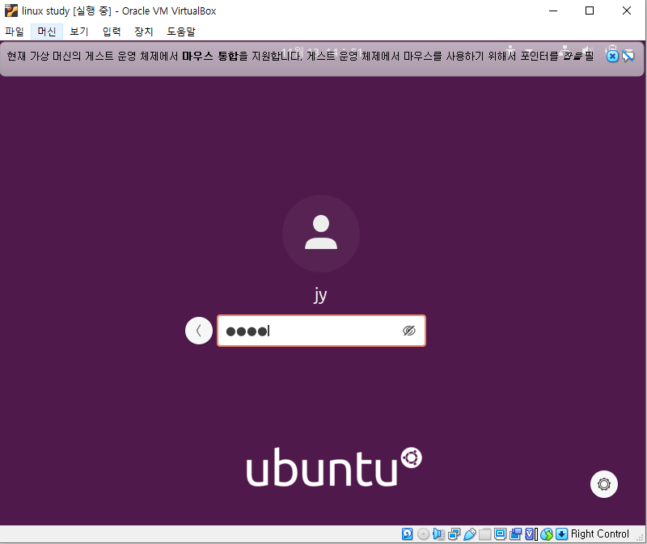The width and height of the screenshot is (647, 544).
Task: Open the 보기 menu
Action: (x=78, y=32)
